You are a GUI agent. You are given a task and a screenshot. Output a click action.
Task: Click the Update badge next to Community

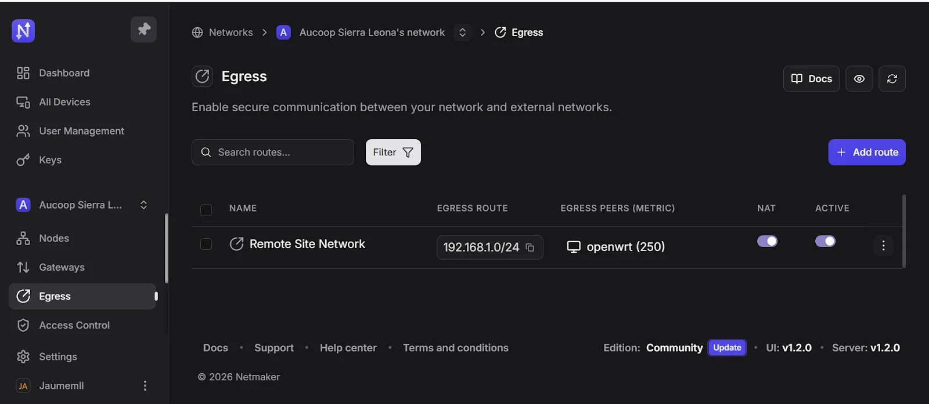click(x=727, y=348)
